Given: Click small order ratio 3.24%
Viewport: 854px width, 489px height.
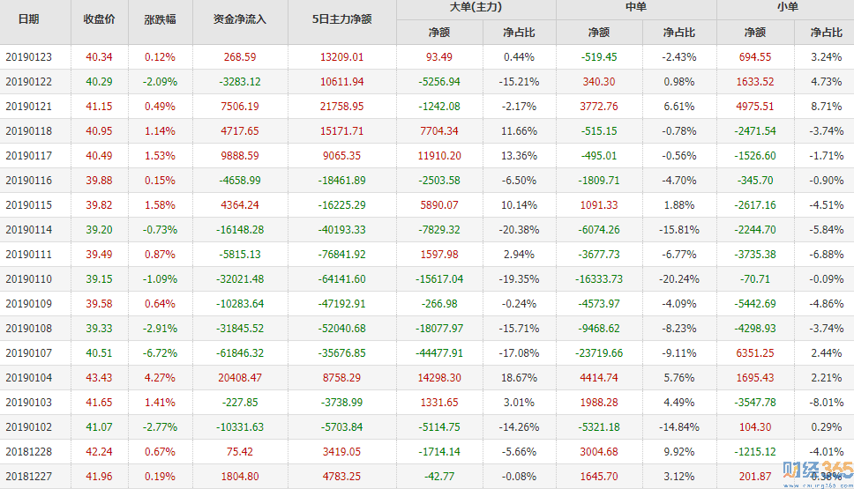Looking at the screenshot, I should tap(827, 57).
